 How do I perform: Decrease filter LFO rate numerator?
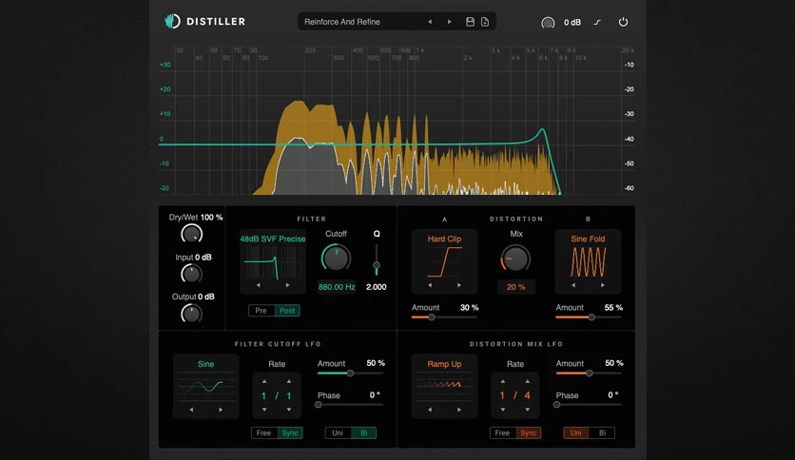(264, 410)
